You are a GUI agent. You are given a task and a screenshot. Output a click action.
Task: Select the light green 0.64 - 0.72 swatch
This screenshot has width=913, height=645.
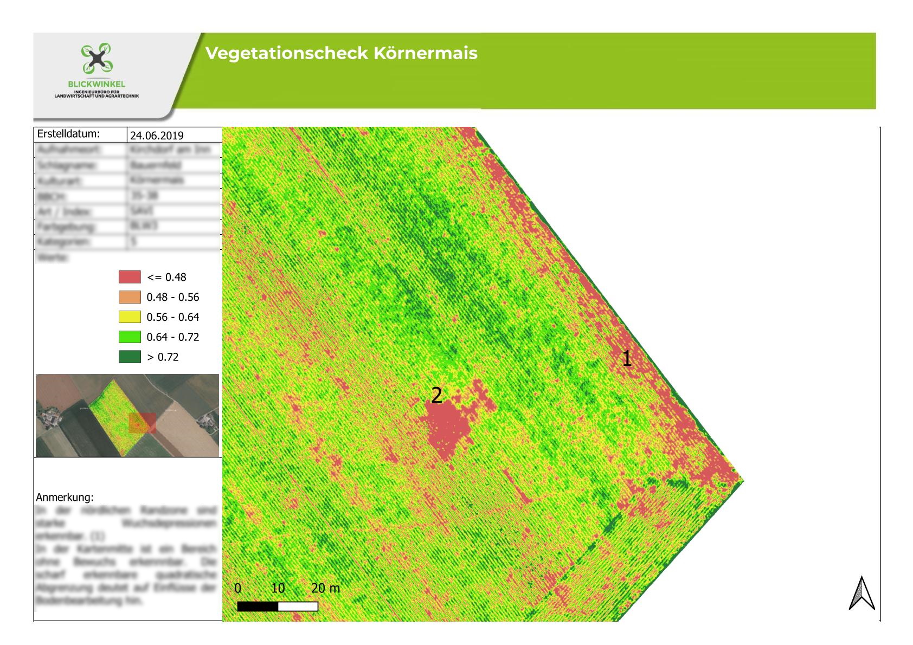point(130,337)
